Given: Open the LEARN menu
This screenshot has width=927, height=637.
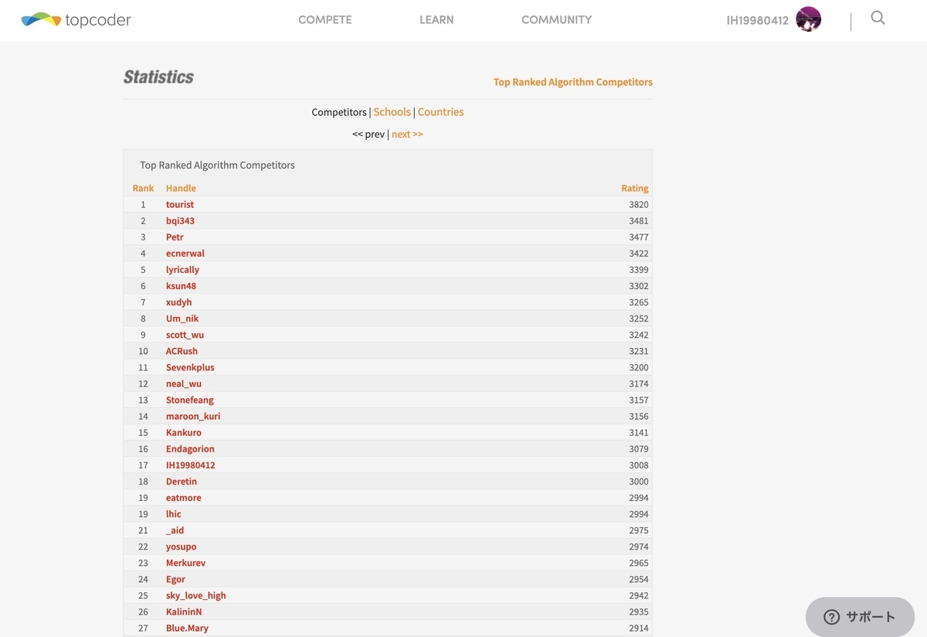Looking at the screenshot, I should 436,20.
